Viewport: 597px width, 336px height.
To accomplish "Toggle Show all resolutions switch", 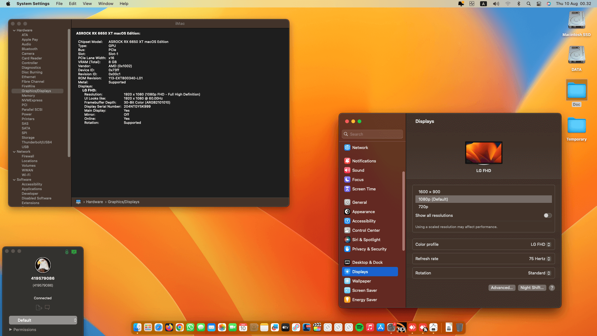I will coord(548,215).
